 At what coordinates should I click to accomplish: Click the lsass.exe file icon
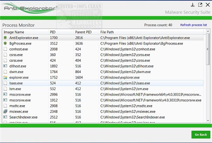5,83
